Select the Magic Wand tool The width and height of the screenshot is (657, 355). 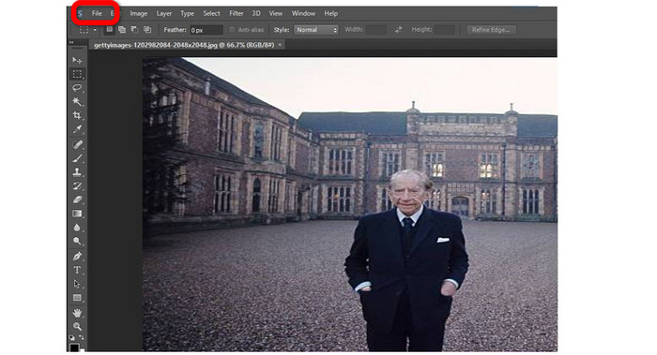pos(77,101)
